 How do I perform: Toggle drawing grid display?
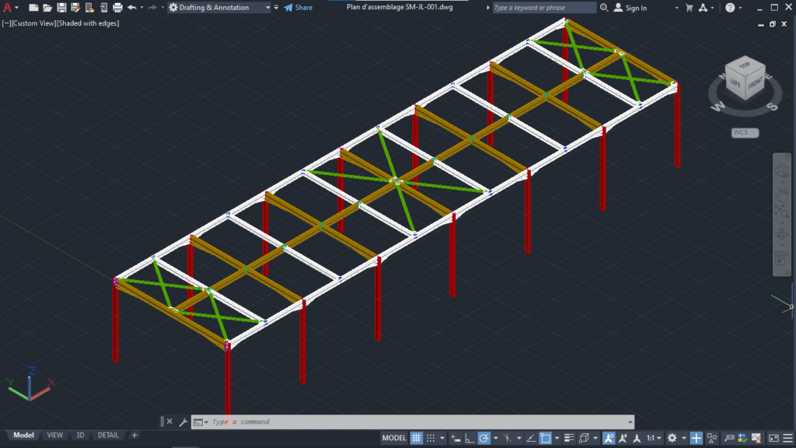coord(417,438)
